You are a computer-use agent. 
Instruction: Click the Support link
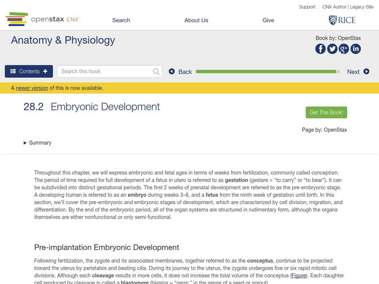pyautogui.click(x=307, y=7)
